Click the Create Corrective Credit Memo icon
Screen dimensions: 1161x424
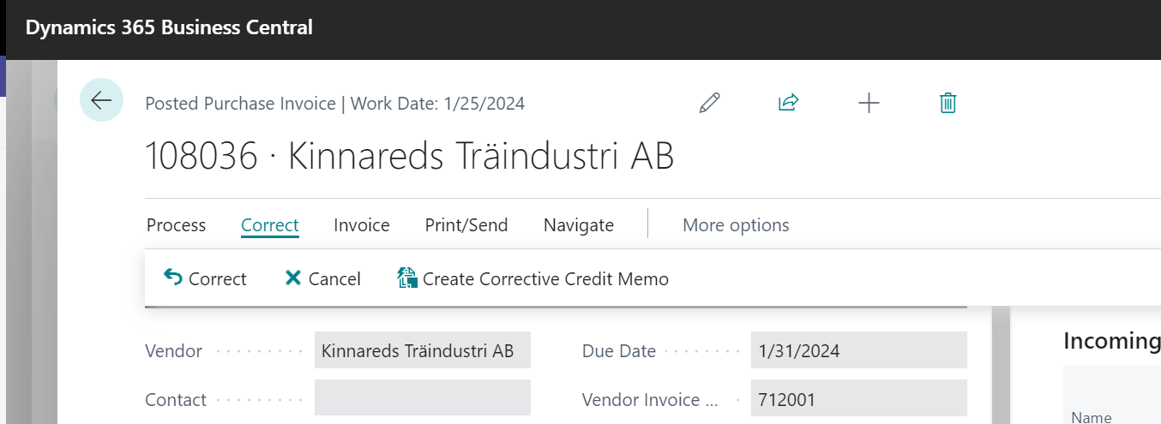coord(406,278)
